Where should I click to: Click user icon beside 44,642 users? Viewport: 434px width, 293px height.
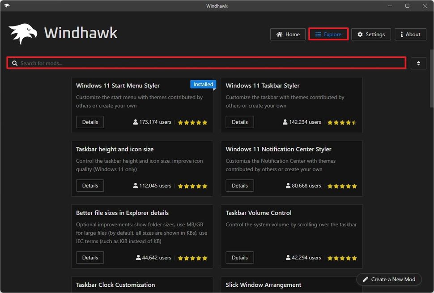pyautogui.click(x=138, y=258)
